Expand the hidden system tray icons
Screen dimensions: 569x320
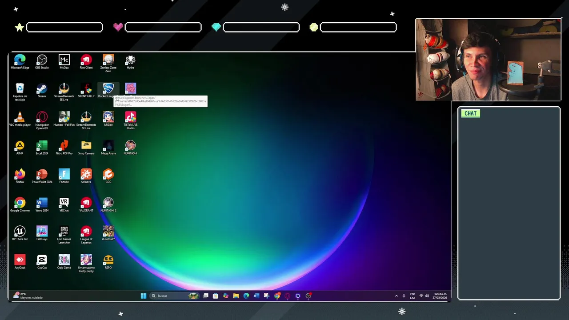pos(397,296)
